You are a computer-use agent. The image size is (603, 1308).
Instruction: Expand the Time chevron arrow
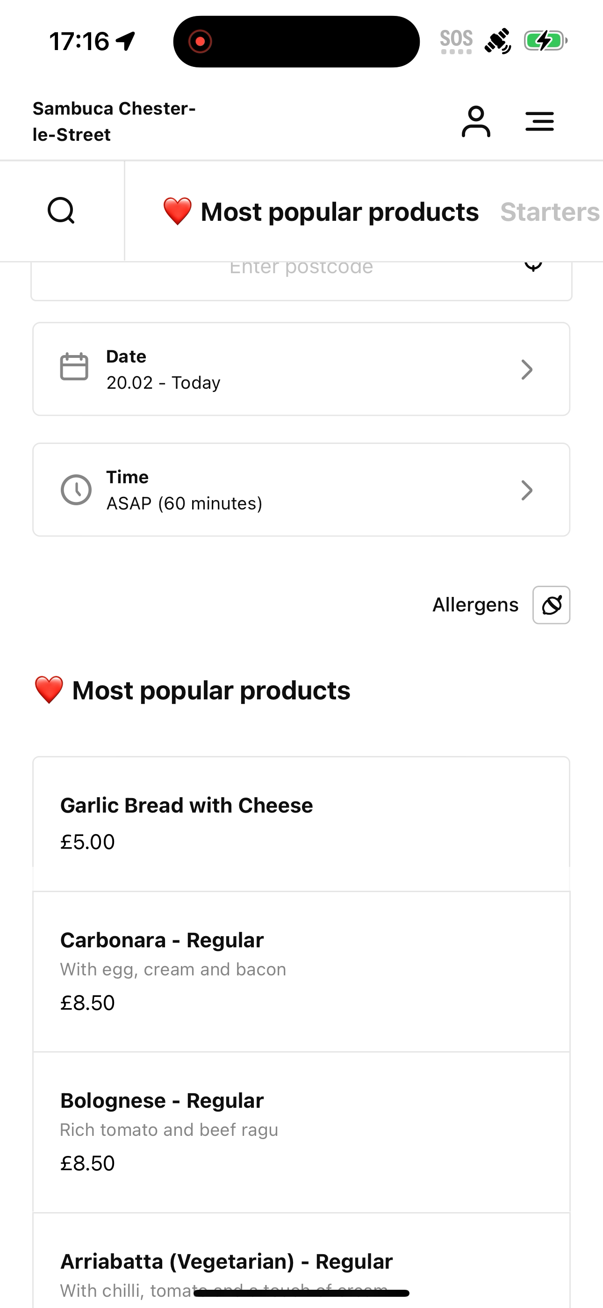(527, 490)
